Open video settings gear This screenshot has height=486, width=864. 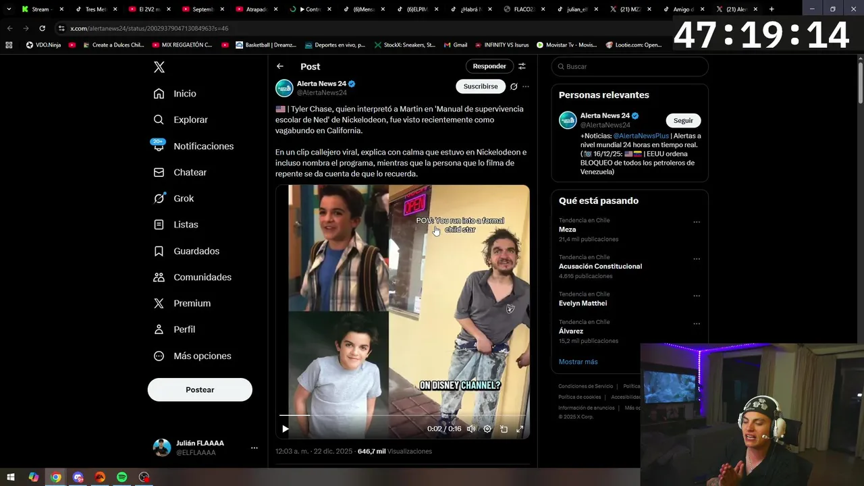click(x=487, y=429)
